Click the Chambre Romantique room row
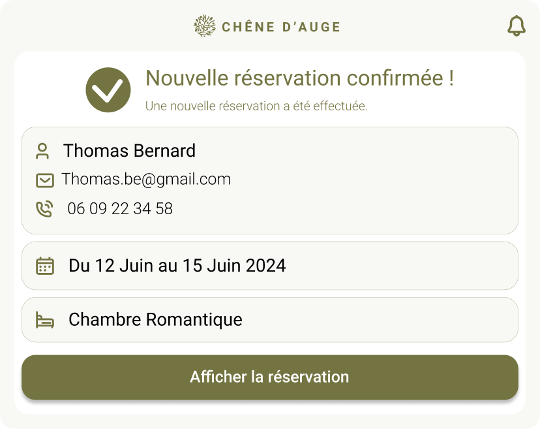Image resolution: width=540 pixels, height=429 pixels. tap(270, 320)
